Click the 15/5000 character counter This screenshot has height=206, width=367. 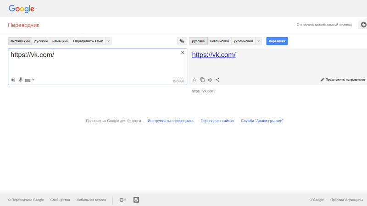178,81
